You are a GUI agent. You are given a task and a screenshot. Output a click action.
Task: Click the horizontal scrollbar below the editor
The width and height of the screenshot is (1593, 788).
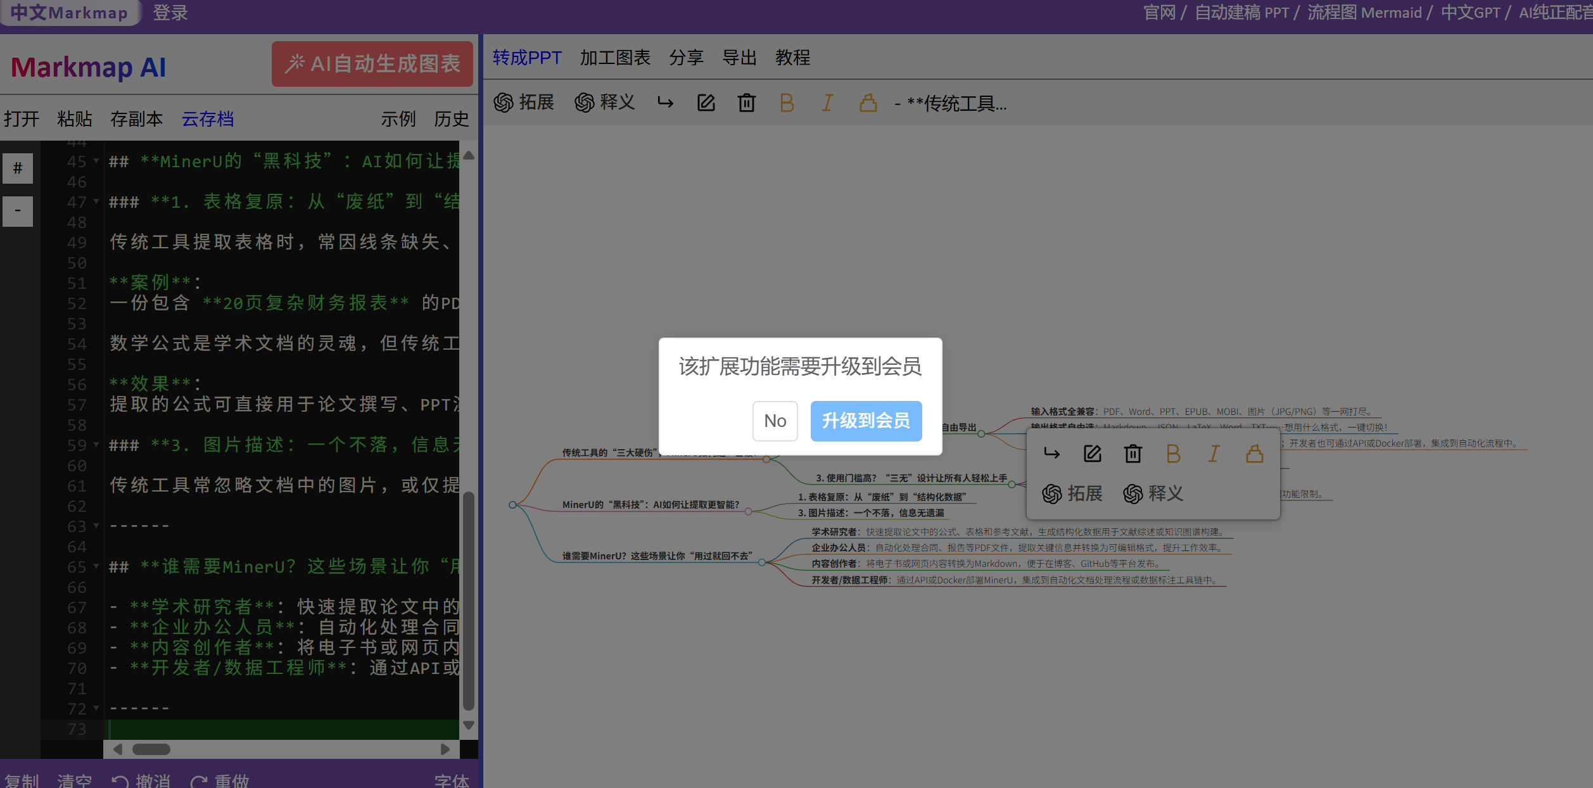[x=152, y=749]
